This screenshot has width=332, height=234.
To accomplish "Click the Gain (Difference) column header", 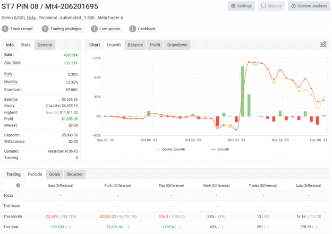I will point(61,186).
